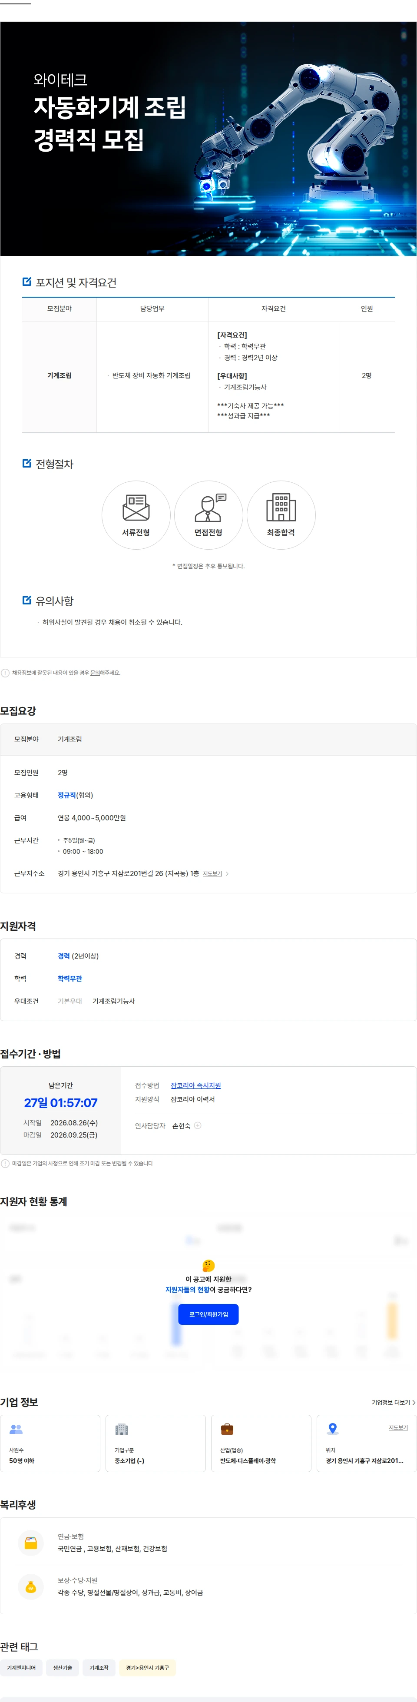The image size is (417, 1702).
Task: Click the info icon next to 채용정보 notice
Action: 5,673
